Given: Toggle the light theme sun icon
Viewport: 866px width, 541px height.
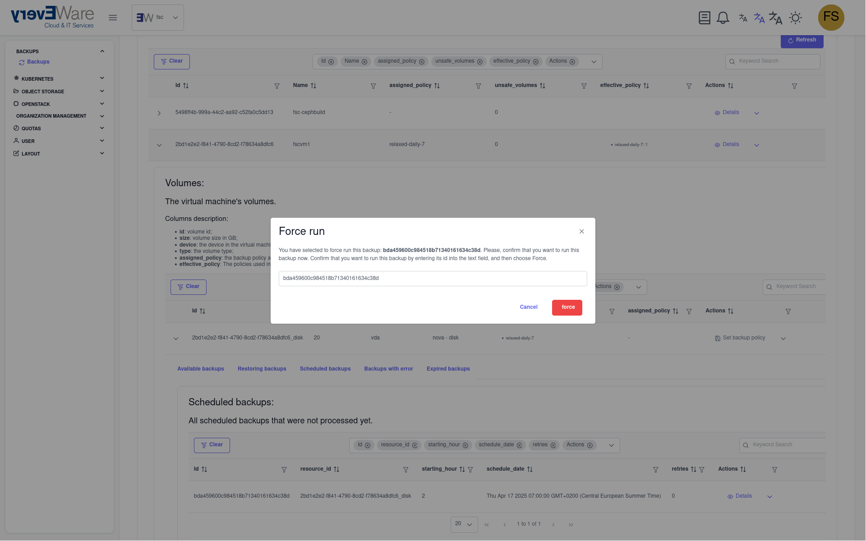Looking at the screenshot, I should pyautogui.click(x=795, y=18).
